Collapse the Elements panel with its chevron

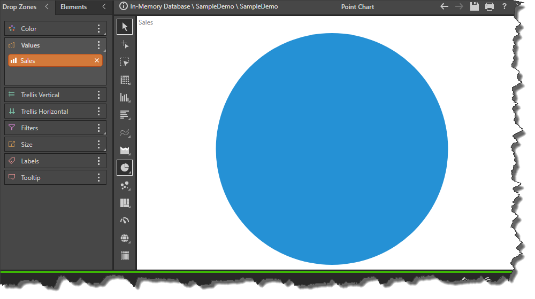[x=104, y=7]
